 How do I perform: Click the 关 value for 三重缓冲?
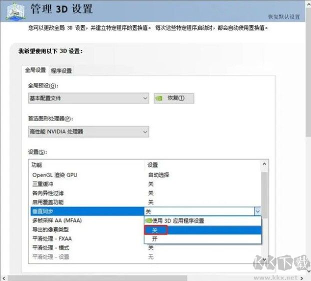click(150, 184)
